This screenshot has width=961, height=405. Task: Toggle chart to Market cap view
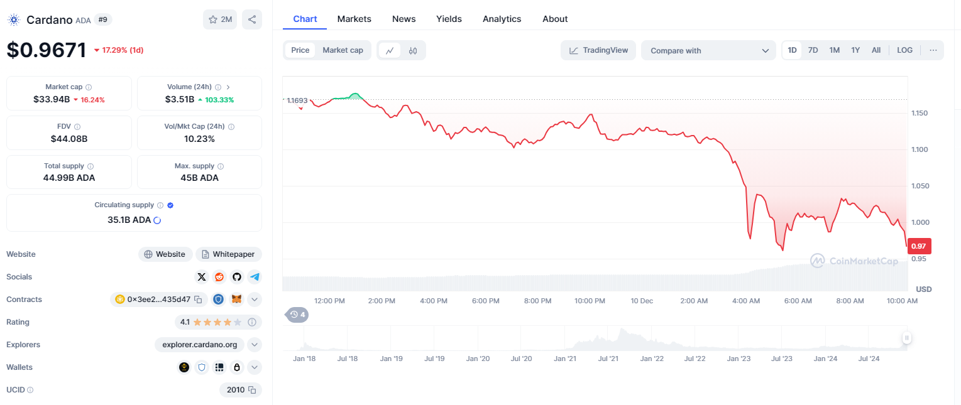[x=343, y=50]
